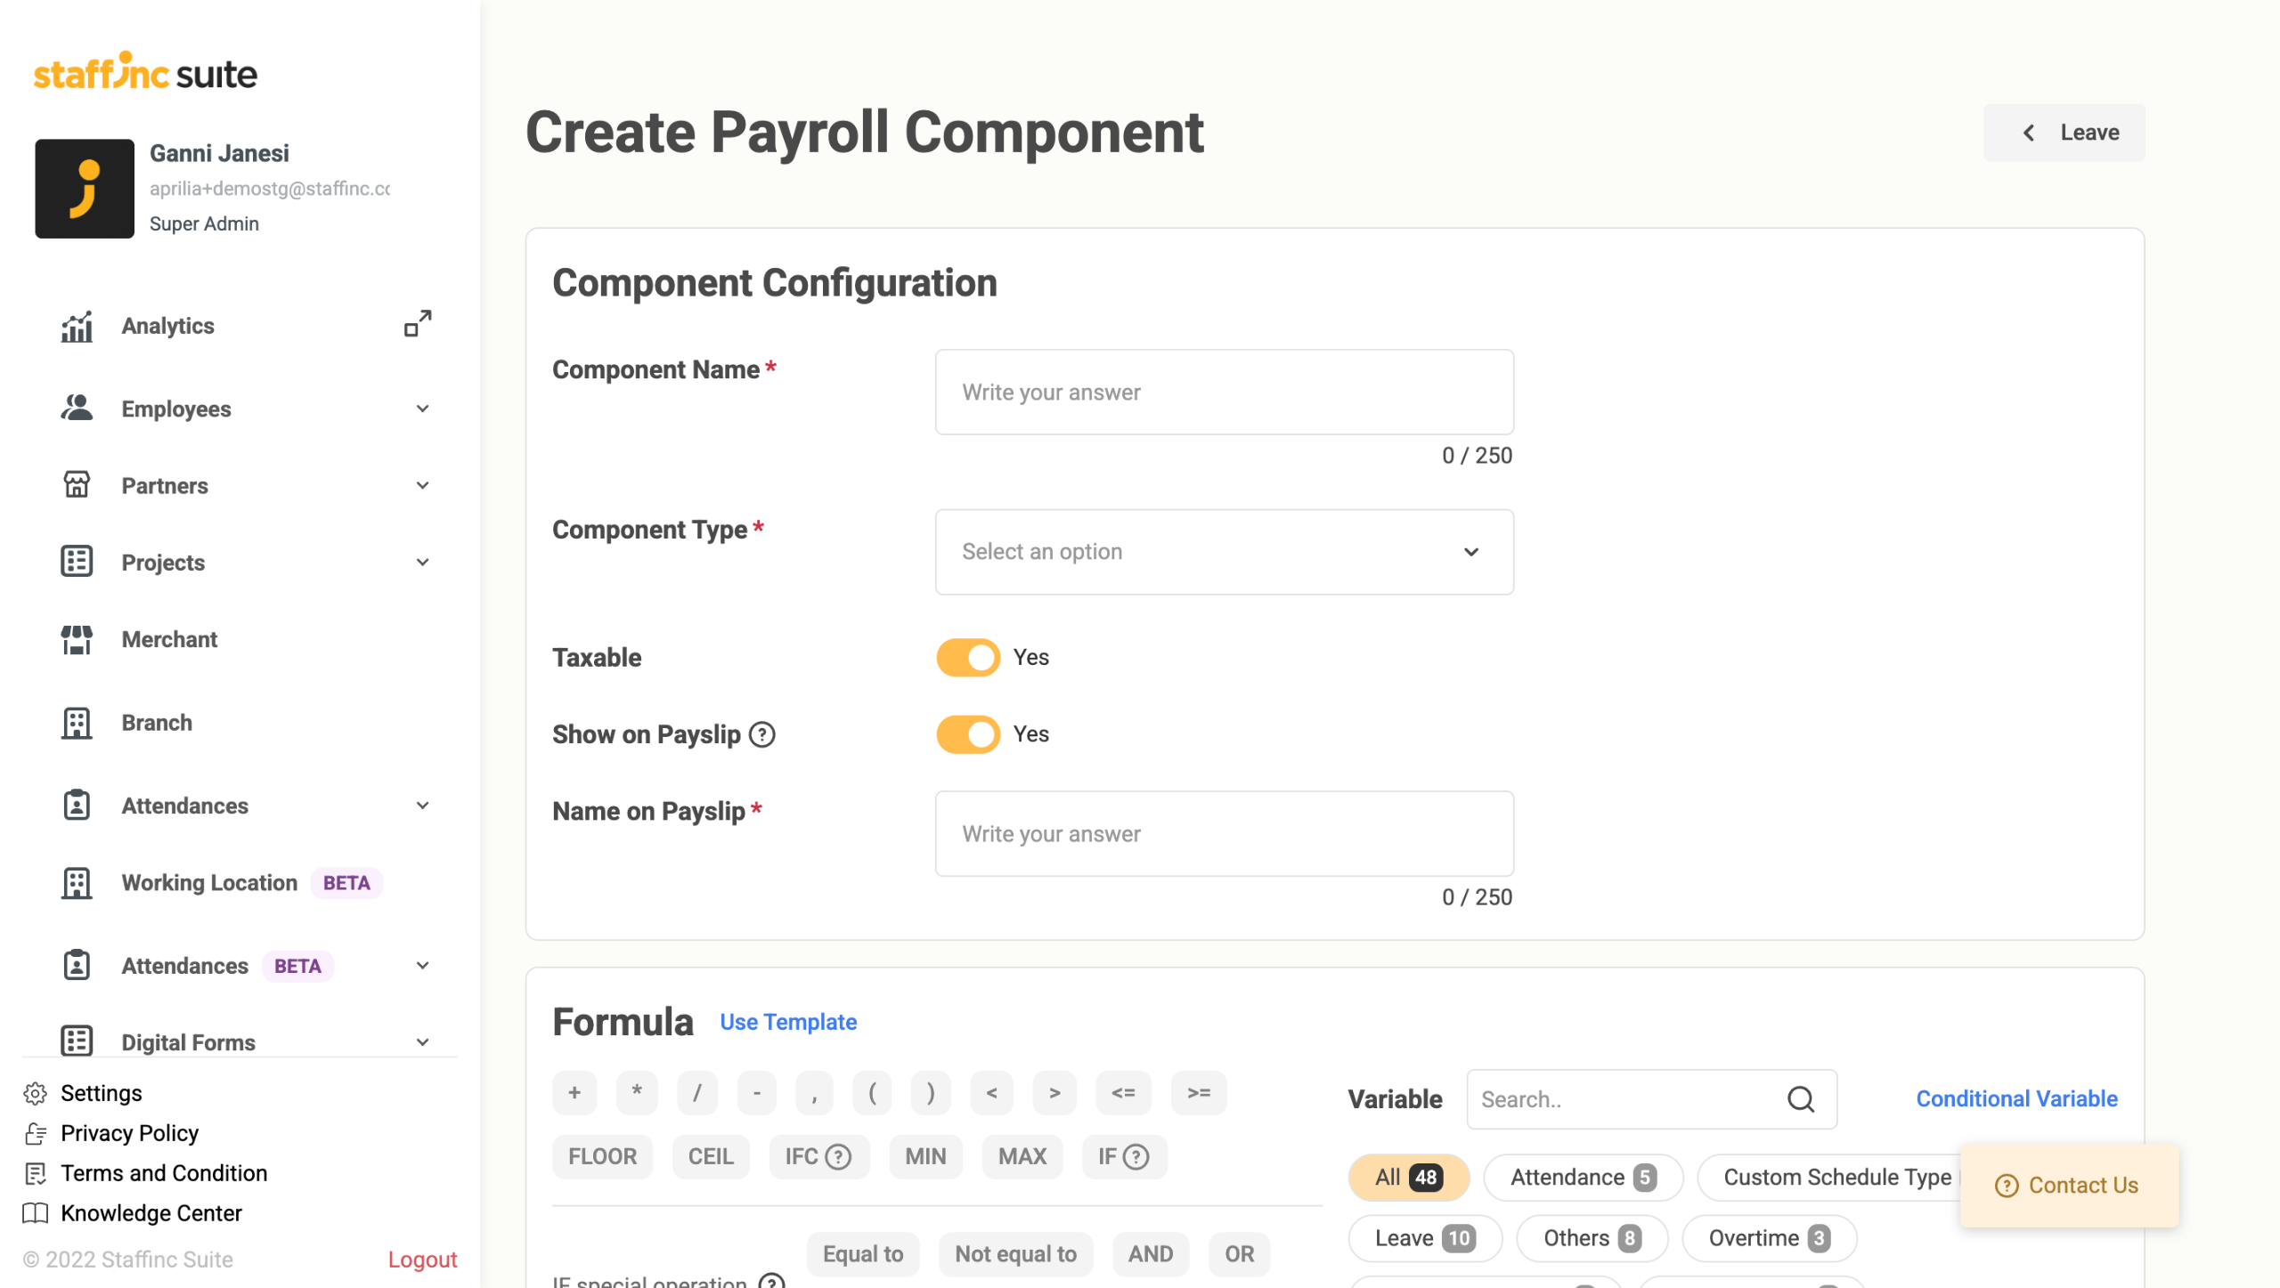The image size is (2280, 1288).
Task: Click the Settings gear icon
Action: (x=36, y=1093)
